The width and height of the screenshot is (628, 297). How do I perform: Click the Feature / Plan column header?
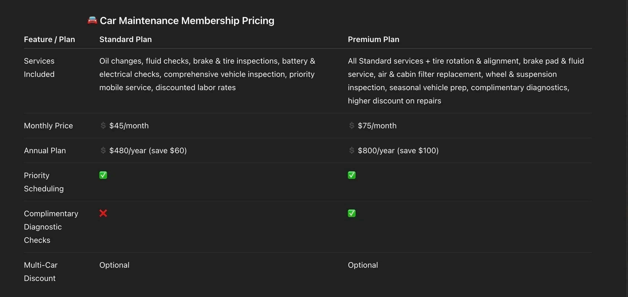tap(49, 40)
